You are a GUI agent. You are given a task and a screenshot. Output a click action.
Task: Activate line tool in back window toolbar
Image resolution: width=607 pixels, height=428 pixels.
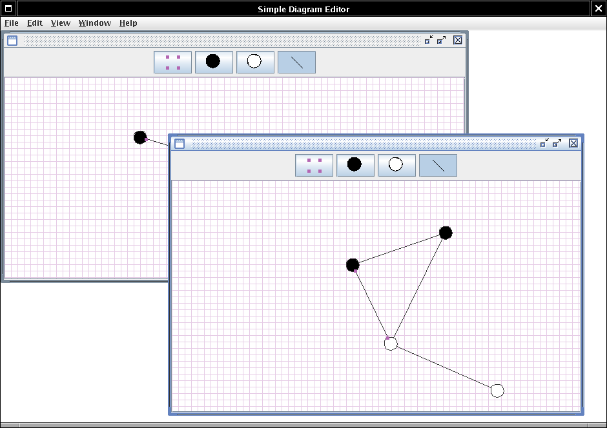(x=296, y=62)
